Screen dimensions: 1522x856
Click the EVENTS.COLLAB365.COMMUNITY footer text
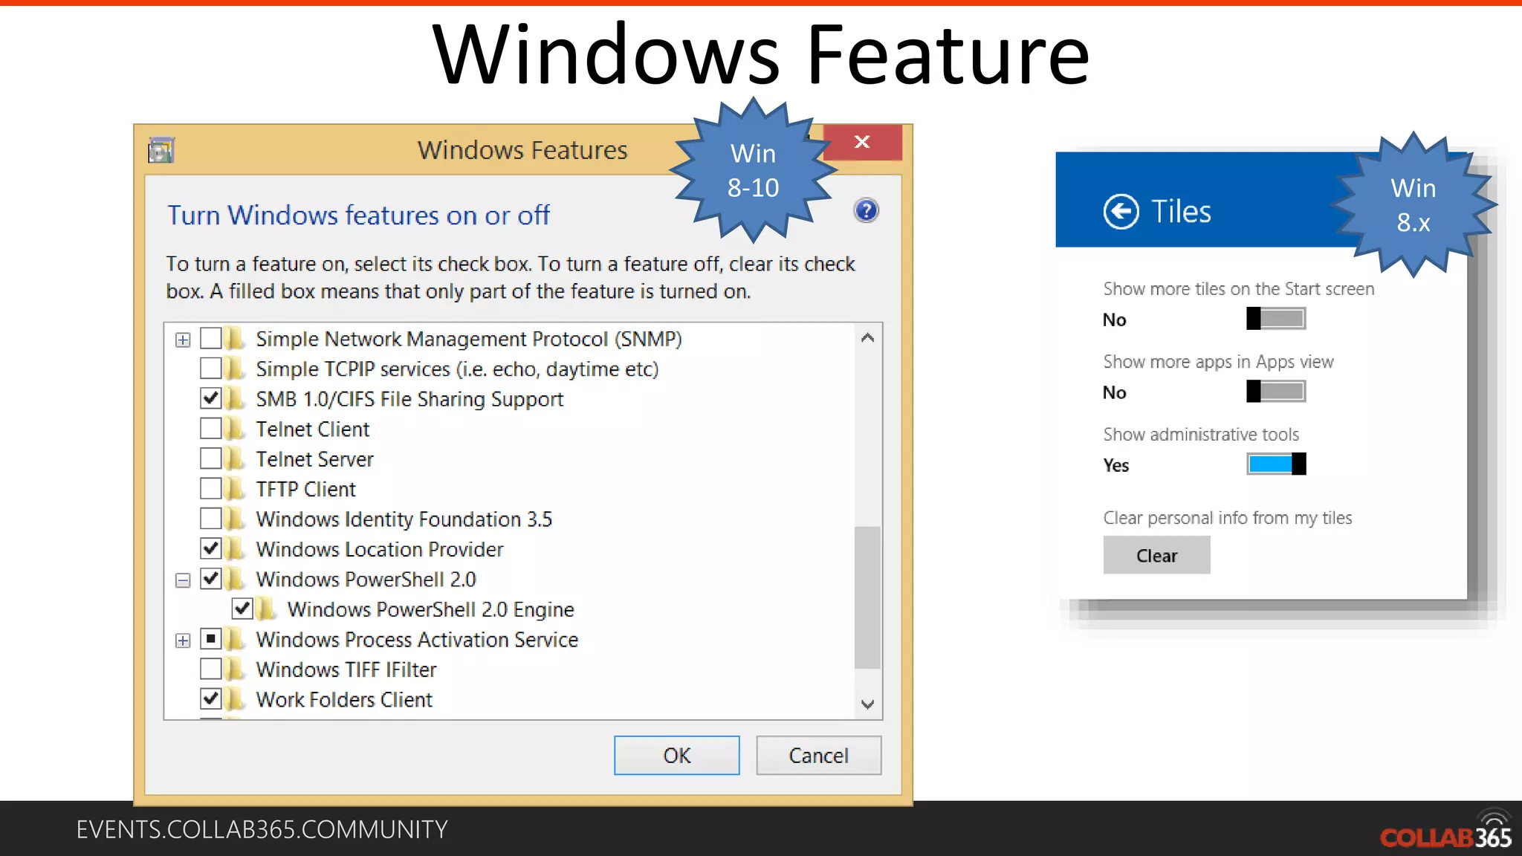click(x=262, y=829)
